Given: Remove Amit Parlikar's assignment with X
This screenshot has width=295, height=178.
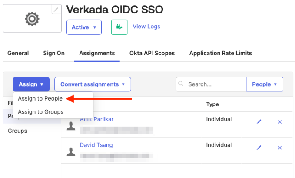Looking at the screenshot, I should pos(280,122).
